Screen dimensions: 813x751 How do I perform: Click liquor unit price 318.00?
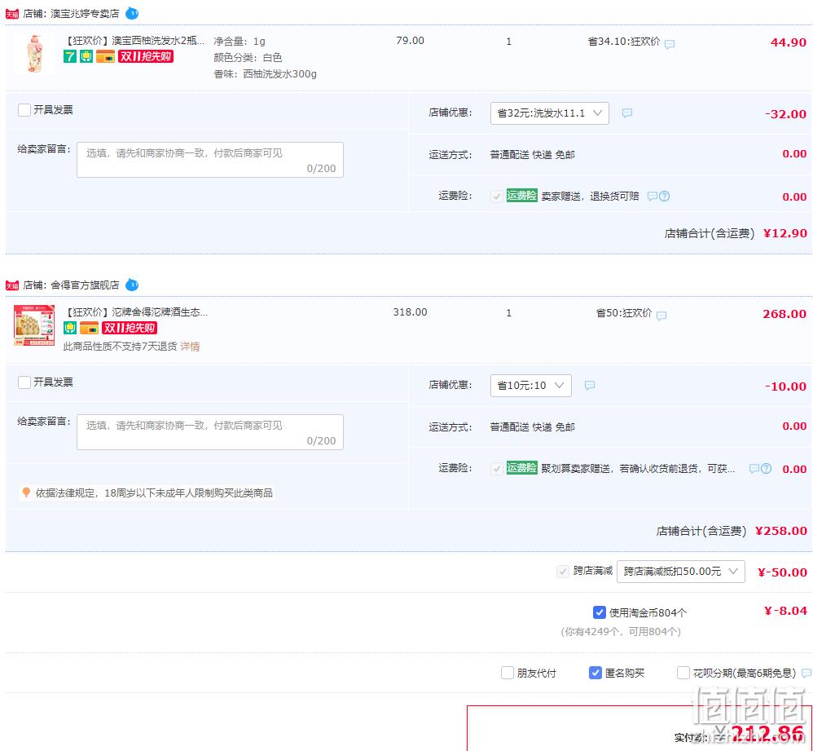[410, 312]
